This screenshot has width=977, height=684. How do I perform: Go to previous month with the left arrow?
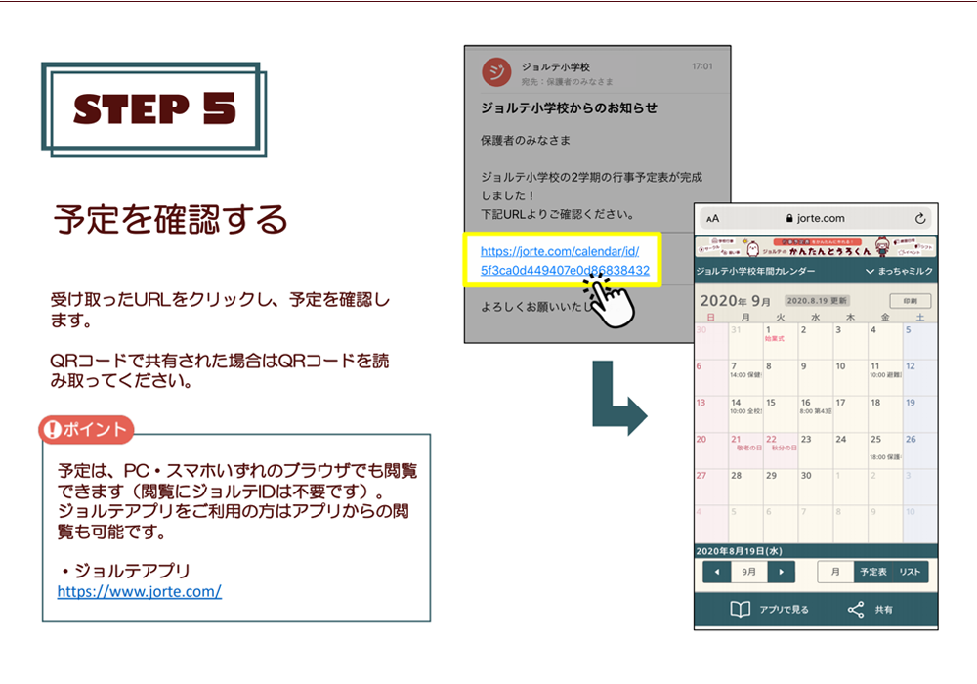pyautogui.click(x=717, y=572)
